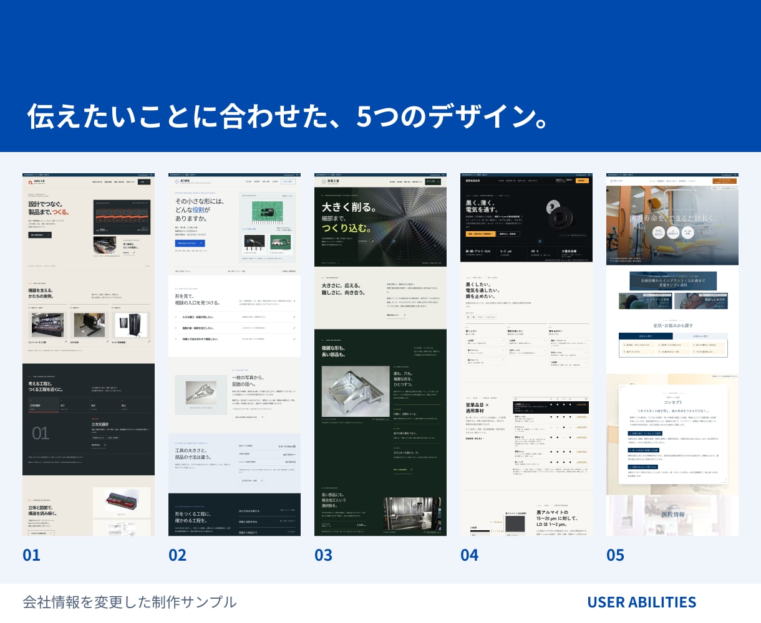Click the blue number label '05'
Image resolution: width=761 pixels, height=623 pixels.
pos(615,555)
